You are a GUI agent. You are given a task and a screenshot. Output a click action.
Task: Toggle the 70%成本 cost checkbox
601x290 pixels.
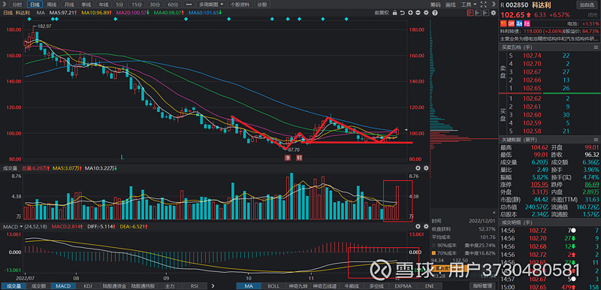[433, 253]
